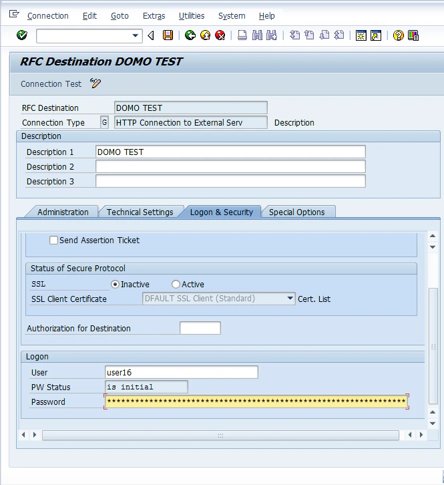Click the Connection Test button
This screenshot has height=485, width=444.
click(x=51, y=84)
